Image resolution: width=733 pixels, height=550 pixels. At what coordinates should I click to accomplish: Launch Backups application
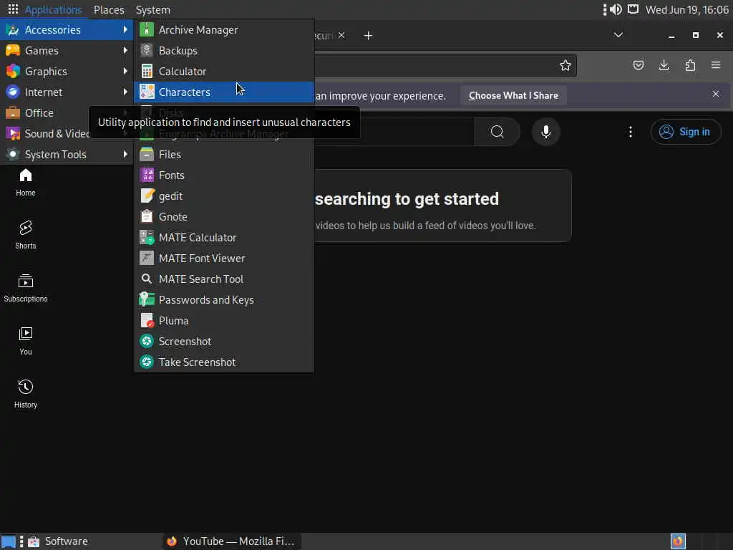(x=224, y=51)
